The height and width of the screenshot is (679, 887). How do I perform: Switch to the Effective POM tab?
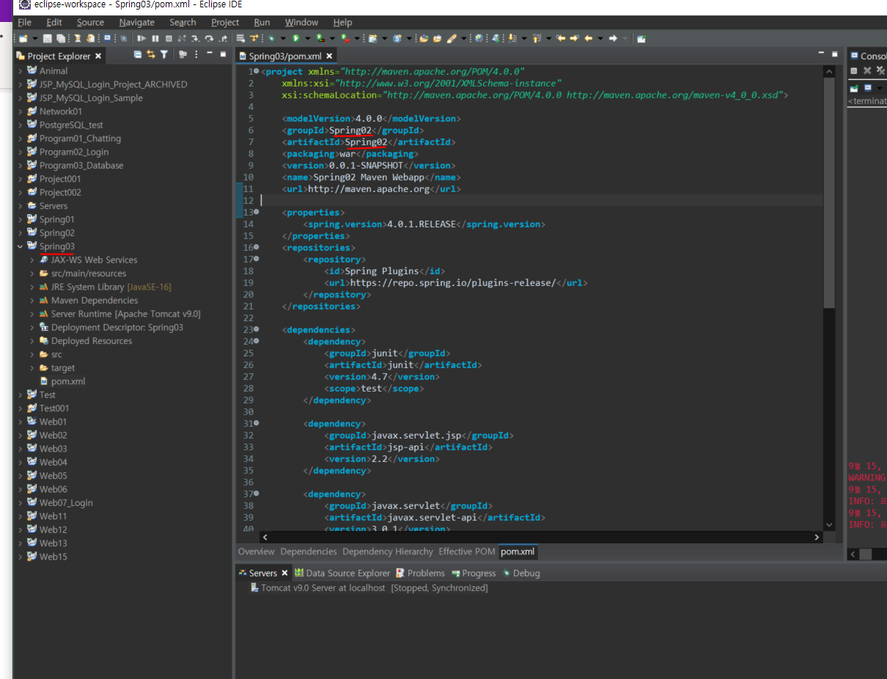pos(467,551)
